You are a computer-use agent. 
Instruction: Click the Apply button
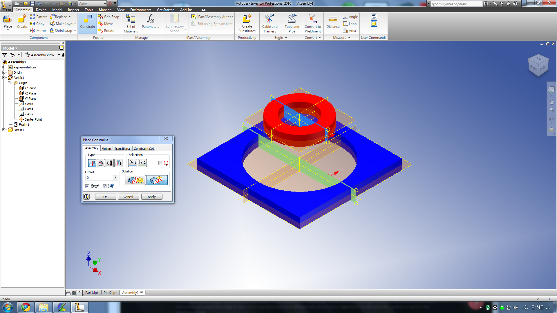pos(151,197)
